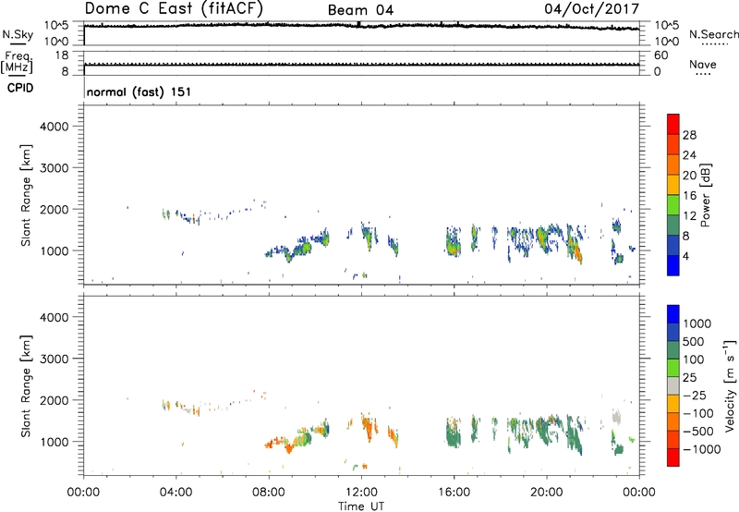Click the 'CPID' label
This screenshot has height=512, width=739.
[20, 88]
